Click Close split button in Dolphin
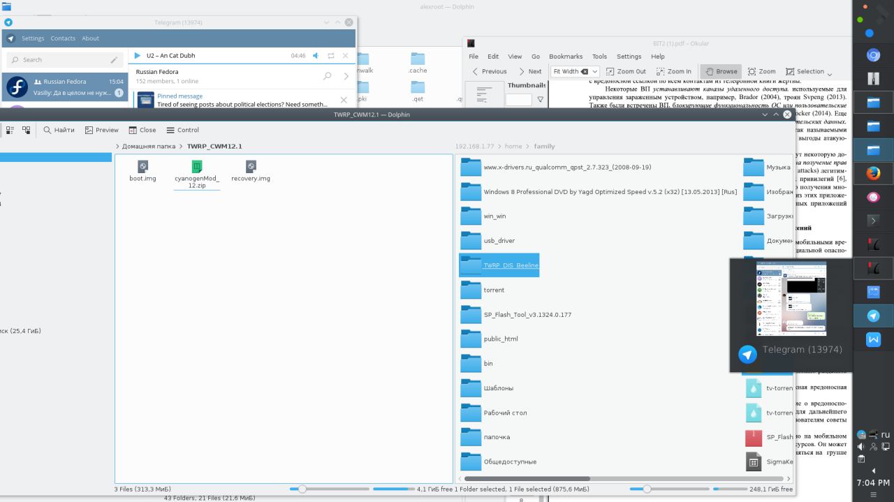894x502 pixels. tap(142, 130)
